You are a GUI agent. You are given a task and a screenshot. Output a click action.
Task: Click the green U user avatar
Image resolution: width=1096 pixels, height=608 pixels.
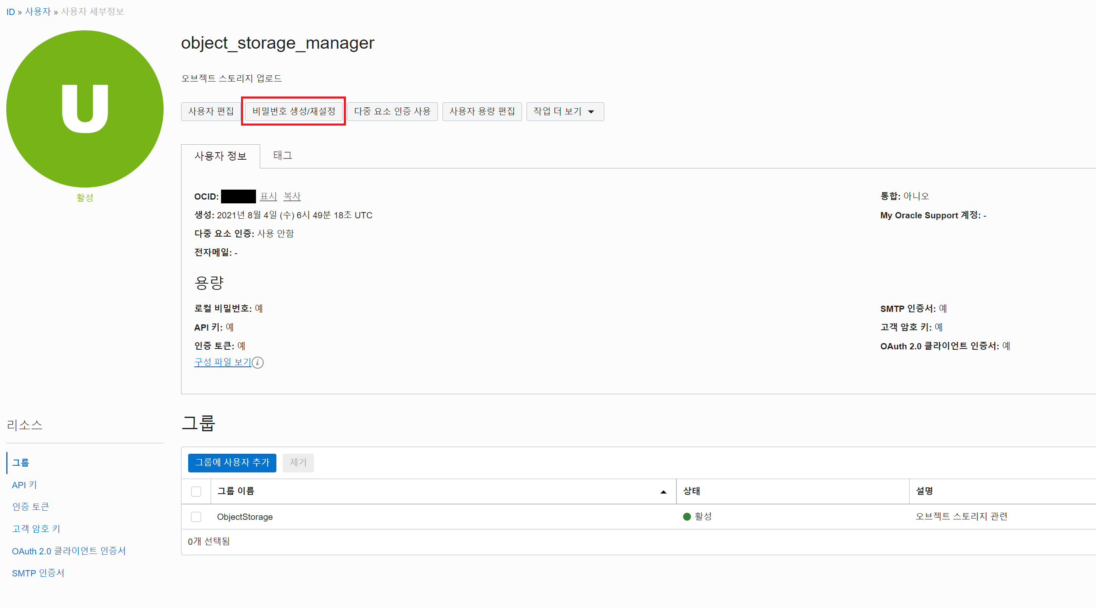click(x=84, y=109)
